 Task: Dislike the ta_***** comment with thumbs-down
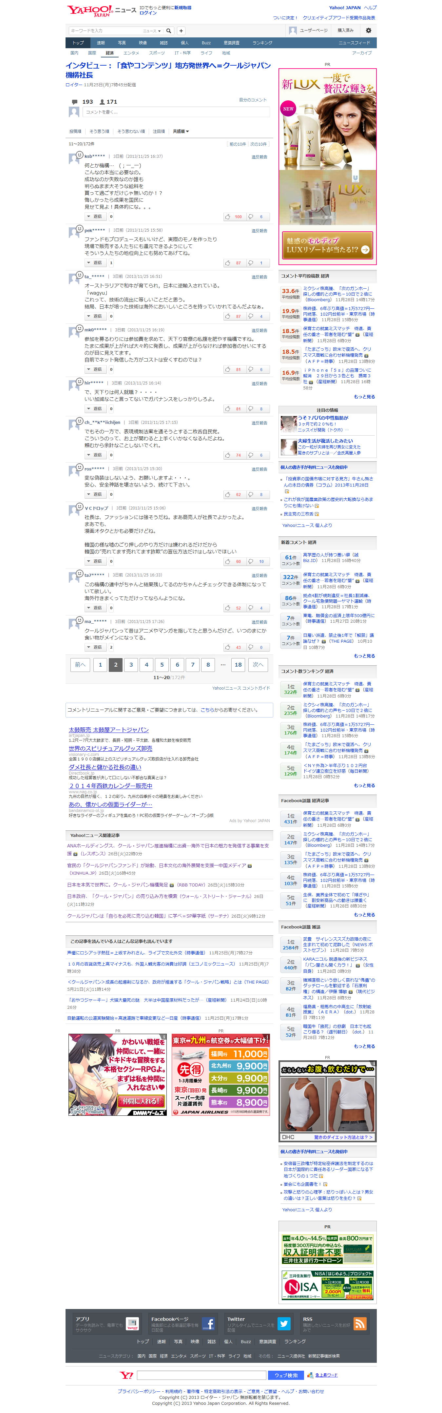[251, 316]
